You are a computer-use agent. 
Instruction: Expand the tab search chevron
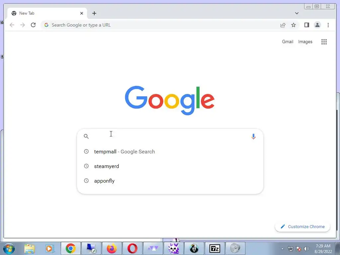click(297, 13)
